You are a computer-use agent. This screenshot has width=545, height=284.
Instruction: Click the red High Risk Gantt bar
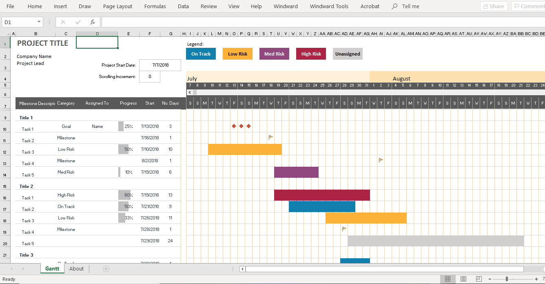tap(322, 195)
